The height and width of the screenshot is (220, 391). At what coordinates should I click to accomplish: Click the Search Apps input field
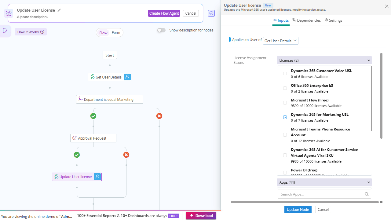tap(324, 194)
